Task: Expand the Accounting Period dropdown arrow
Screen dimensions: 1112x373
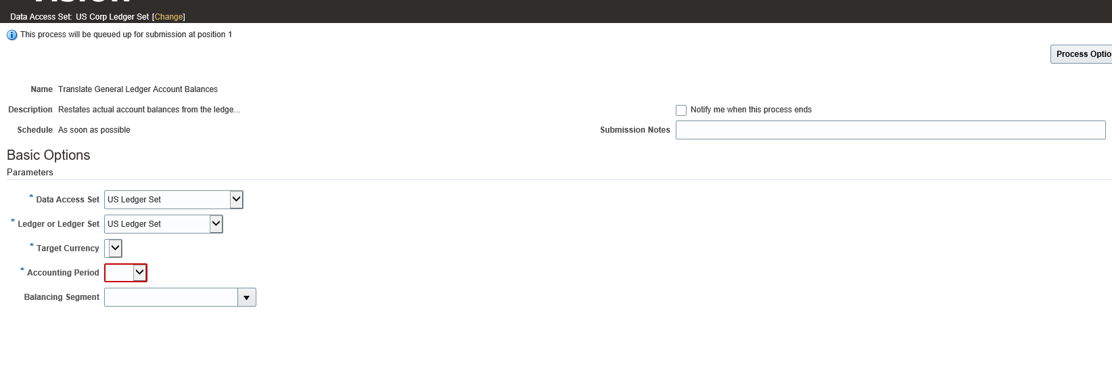Action: (139, 273)
